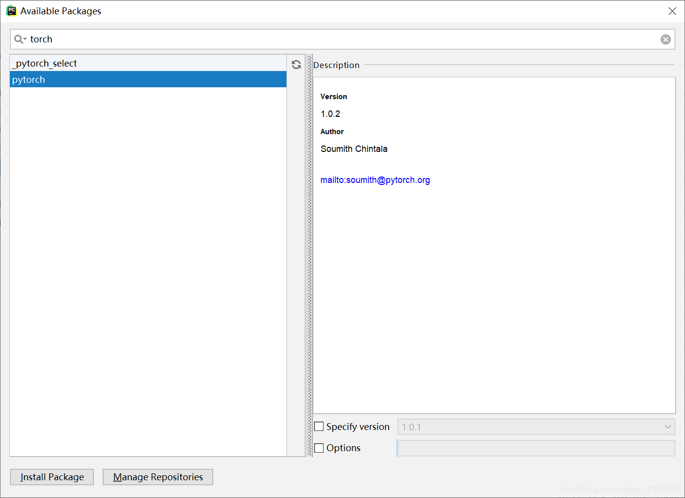Click the splitter handle between panels
685x498 pixels.
pyautogui.click(x=310, y=255)
